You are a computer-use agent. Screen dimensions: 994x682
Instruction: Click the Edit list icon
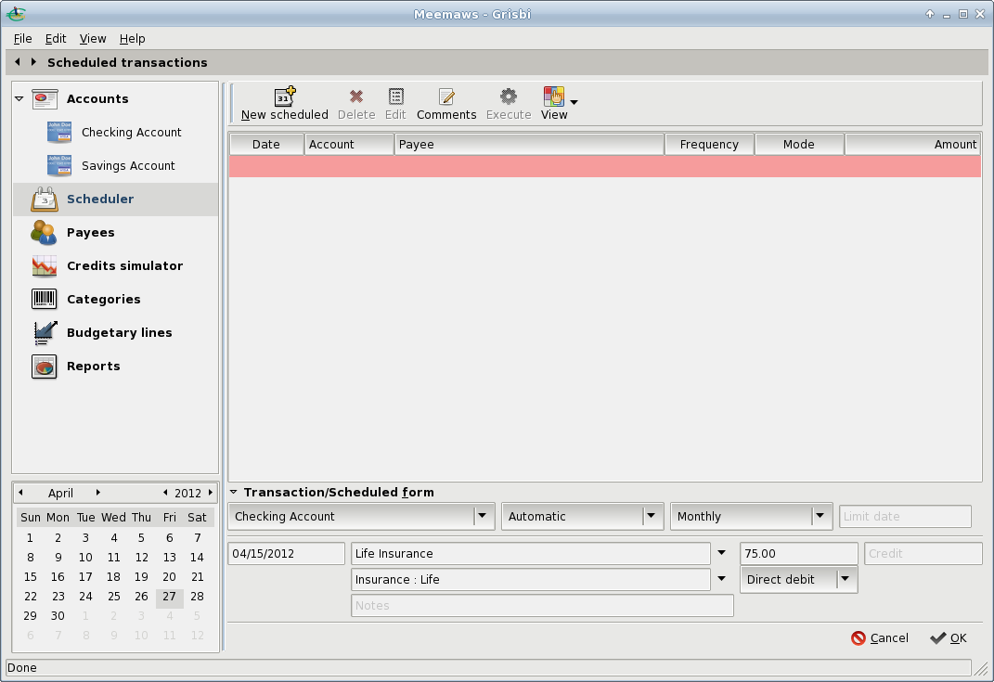[x=395, y=97]
